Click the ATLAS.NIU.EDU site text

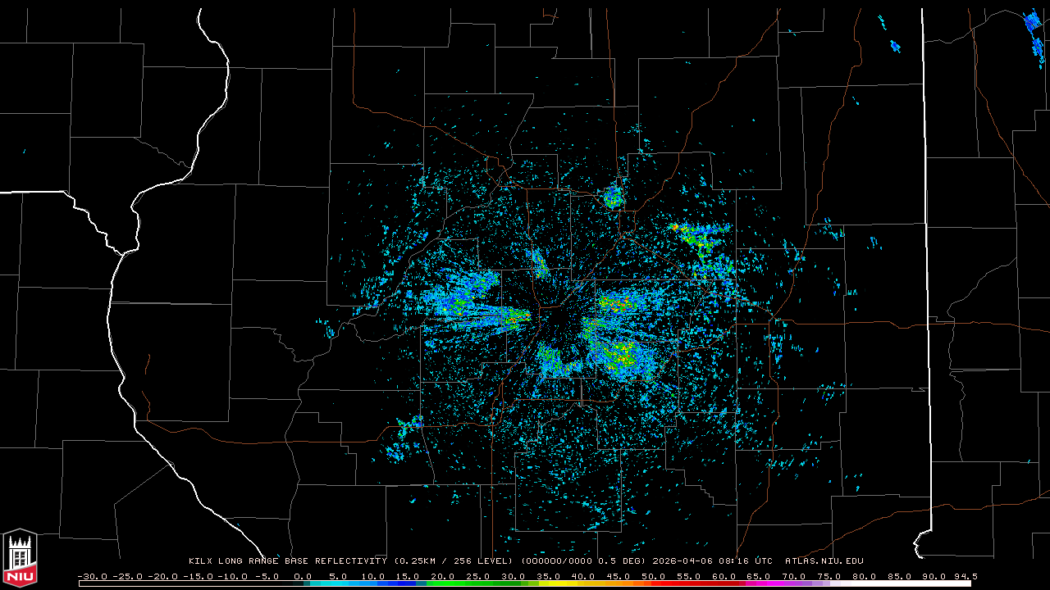(824, 561)
